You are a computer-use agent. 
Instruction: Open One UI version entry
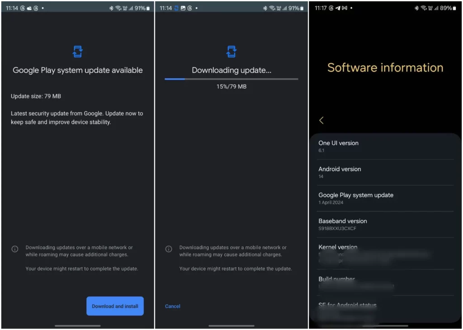click(385, 146)
